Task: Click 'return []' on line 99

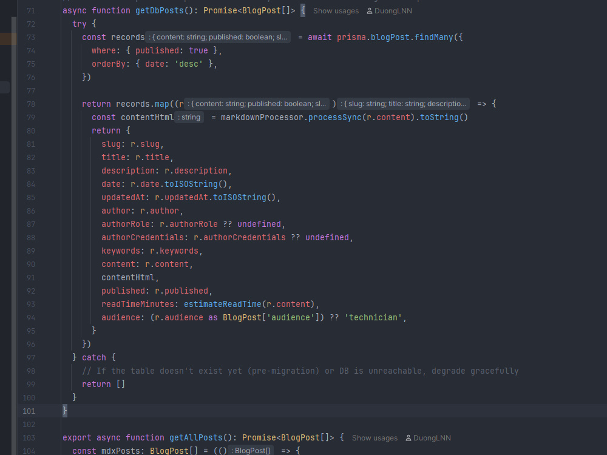Action: tap(103, 384)
